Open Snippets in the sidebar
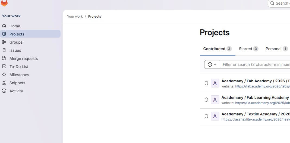This screenshot has width=290, height=143. click(17, 83)
